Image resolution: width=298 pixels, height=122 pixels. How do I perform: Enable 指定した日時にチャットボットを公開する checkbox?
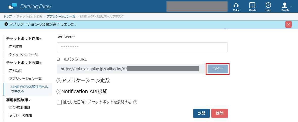click(59, 102)
